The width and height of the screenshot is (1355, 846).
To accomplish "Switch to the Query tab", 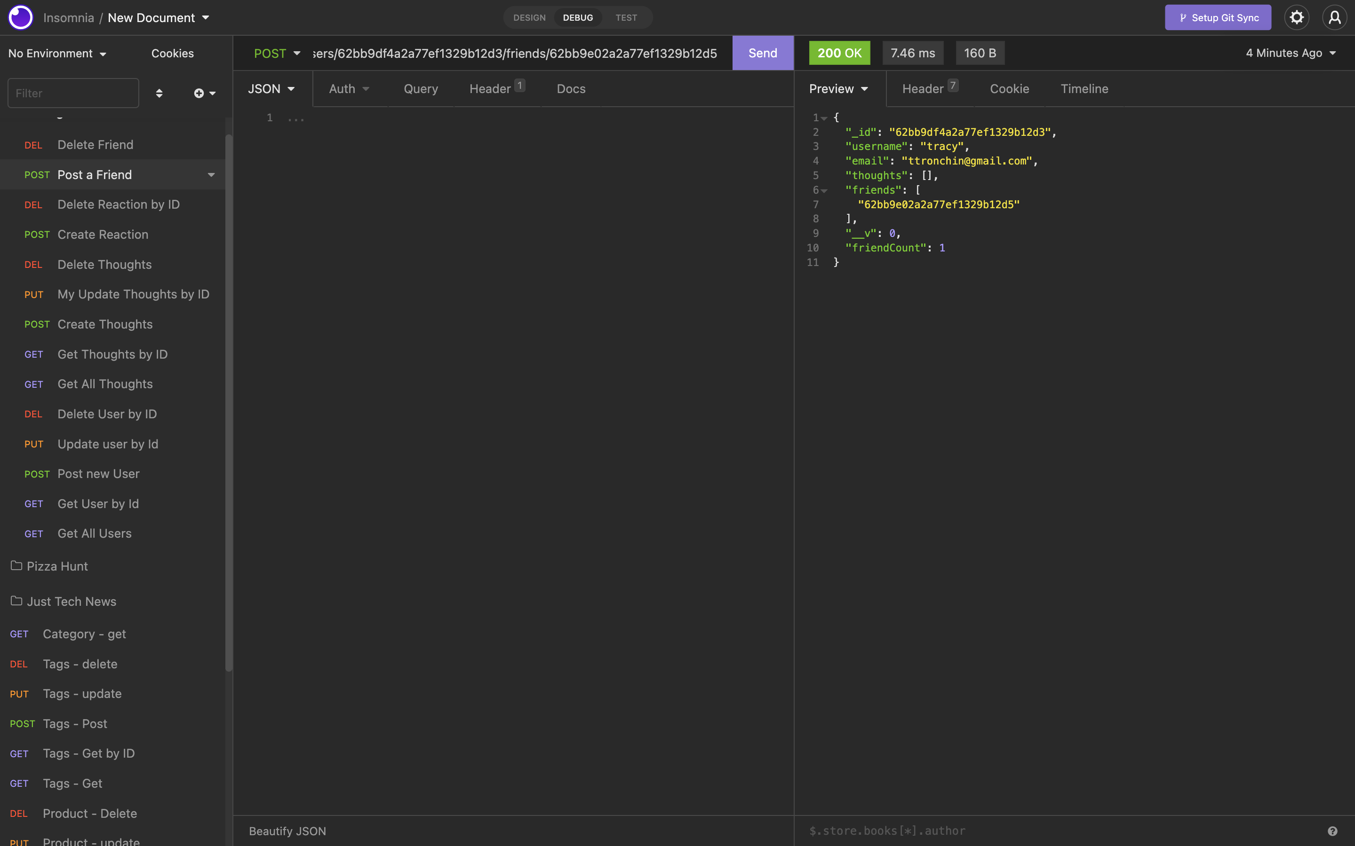I will 421,88.
